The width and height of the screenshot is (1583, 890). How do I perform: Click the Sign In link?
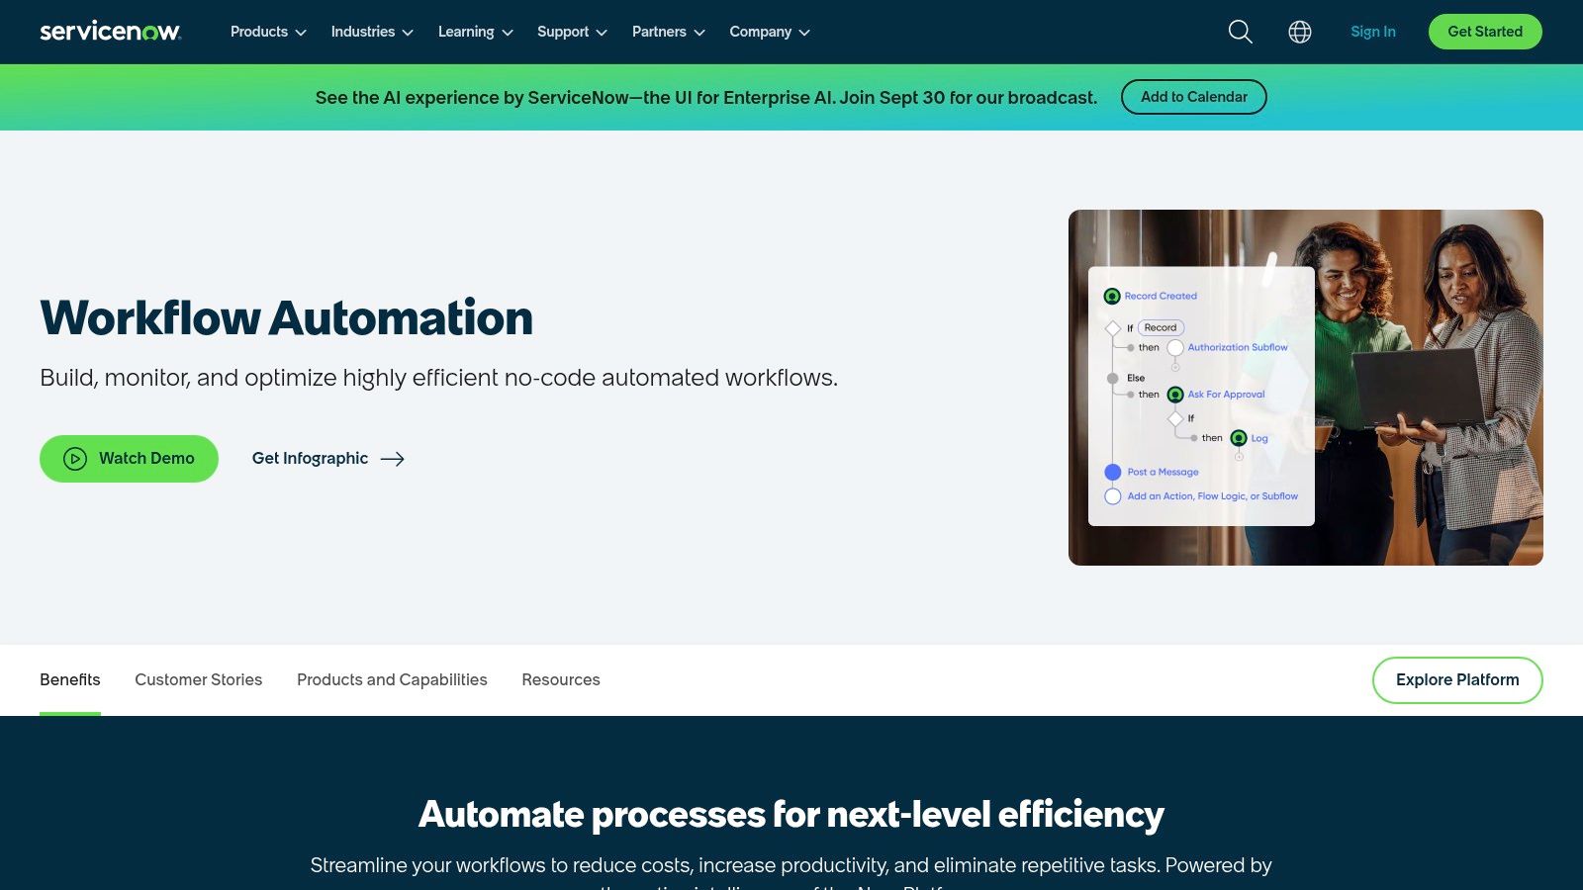1372,31
